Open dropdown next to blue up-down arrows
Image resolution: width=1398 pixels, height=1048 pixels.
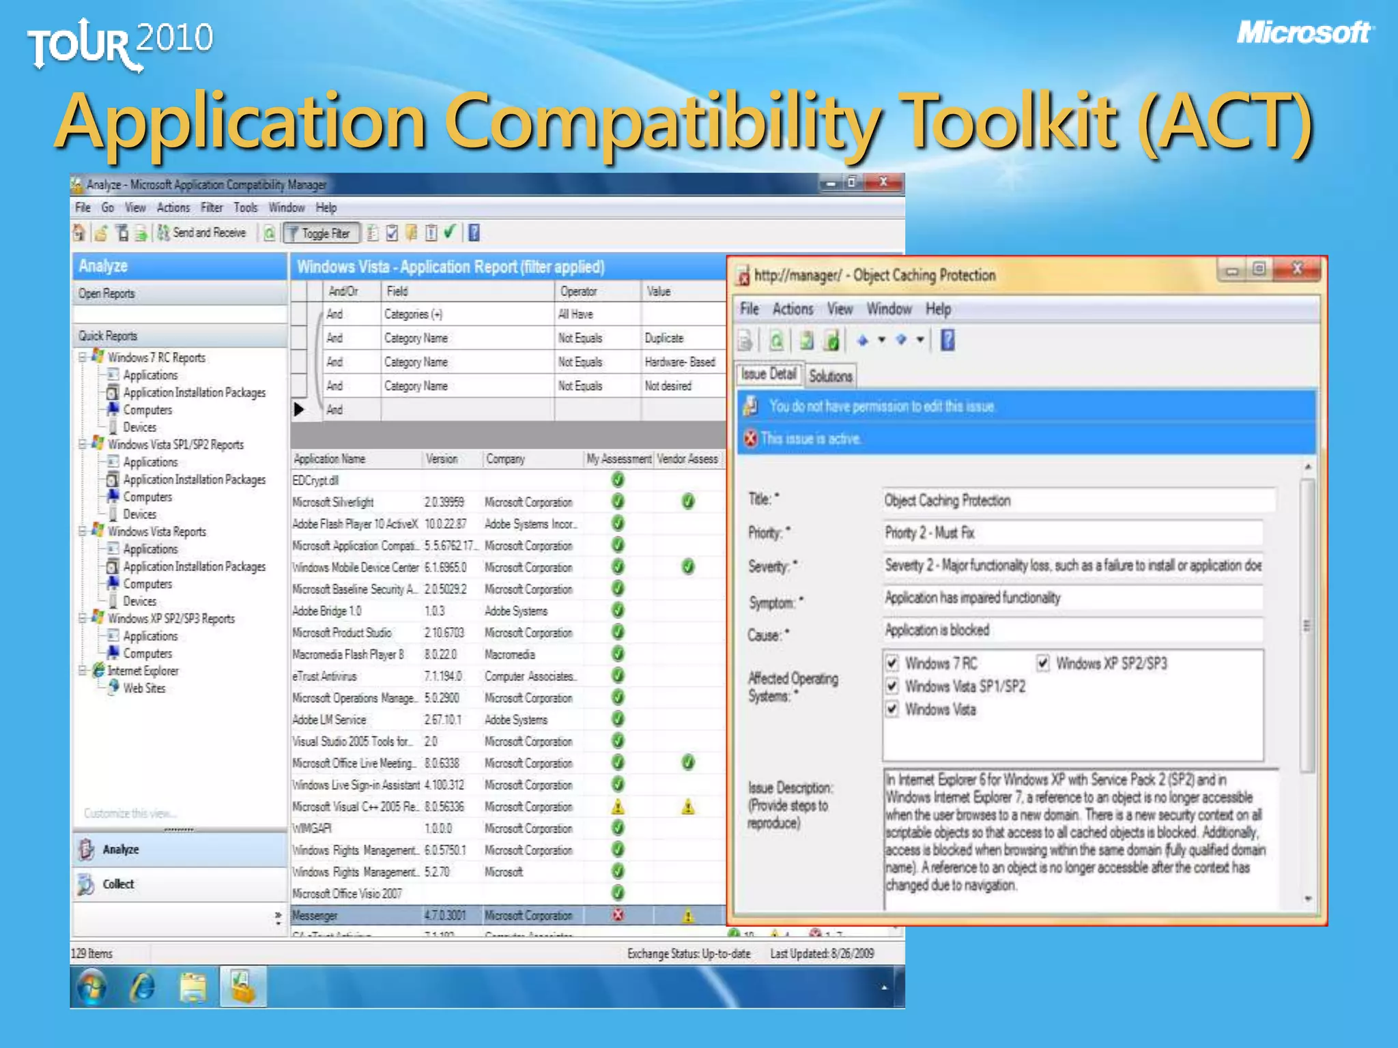[x=881, y=340]
